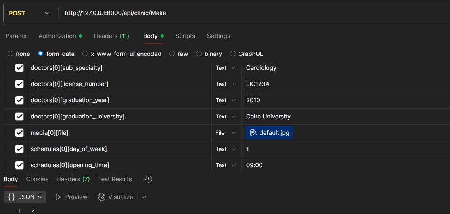Image resolution: width=450 pixels, height=214 pixels.
Task: Toggle checkbox for doctors[0][sub_specialty] row
Action: coord(19,68)
